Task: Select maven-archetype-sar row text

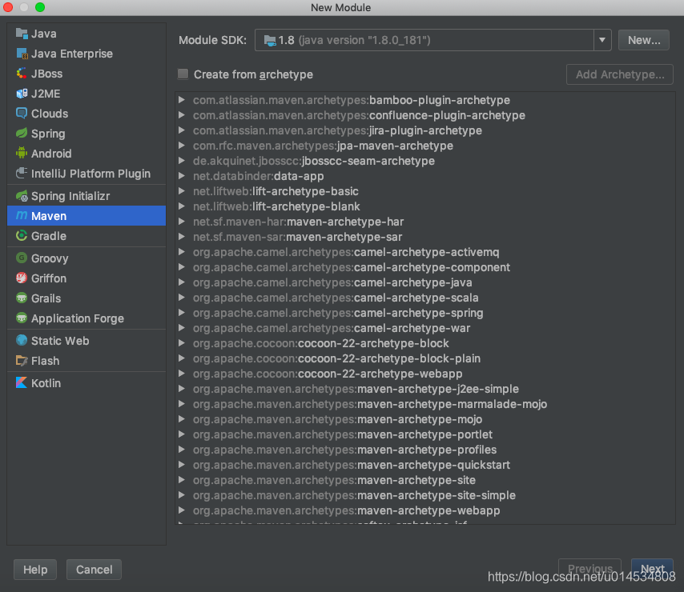Action: (x=297, y=237)
